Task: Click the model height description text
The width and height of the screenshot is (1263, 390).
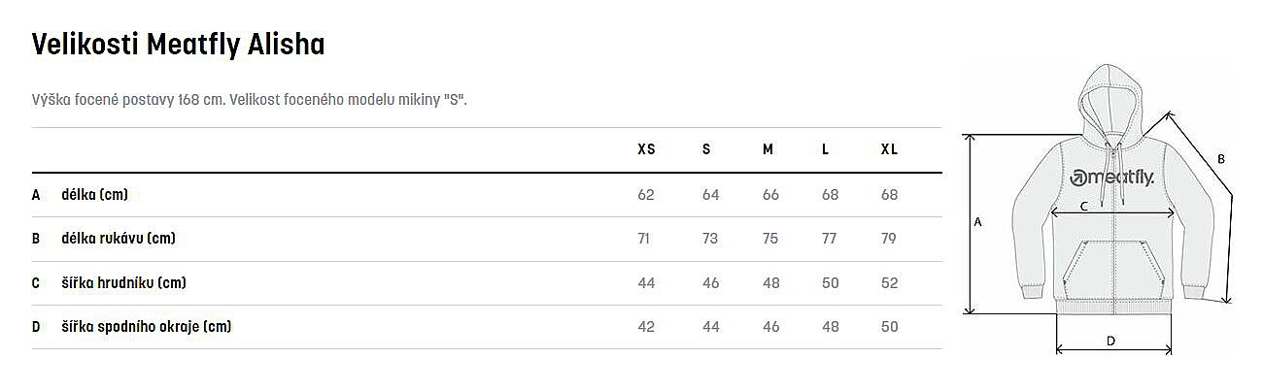Action: (x=250, y=100)
